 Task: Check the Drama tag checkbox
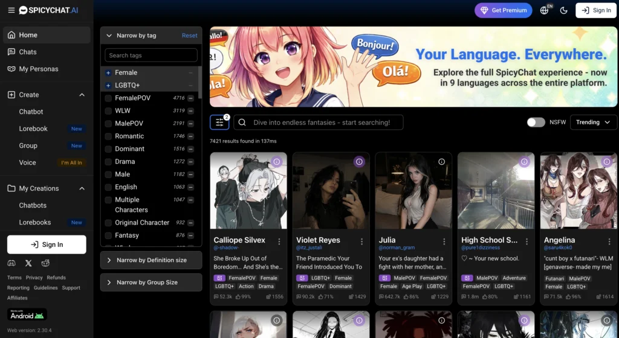(x=108, y=162)
